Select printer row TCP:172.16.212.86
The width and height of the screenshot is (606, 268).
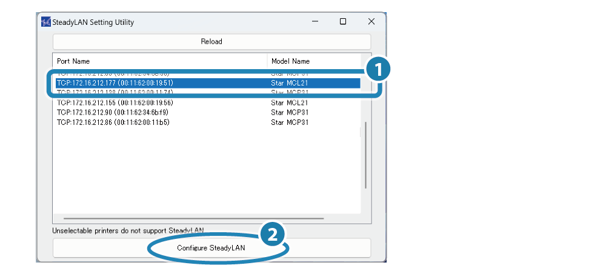click(208, 122)
